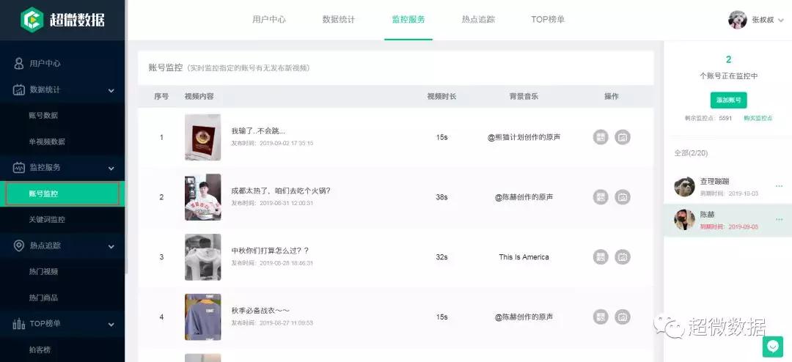Select 关键词监控 in the sidebar
The image size is (792, 362).
click(47, 220)
